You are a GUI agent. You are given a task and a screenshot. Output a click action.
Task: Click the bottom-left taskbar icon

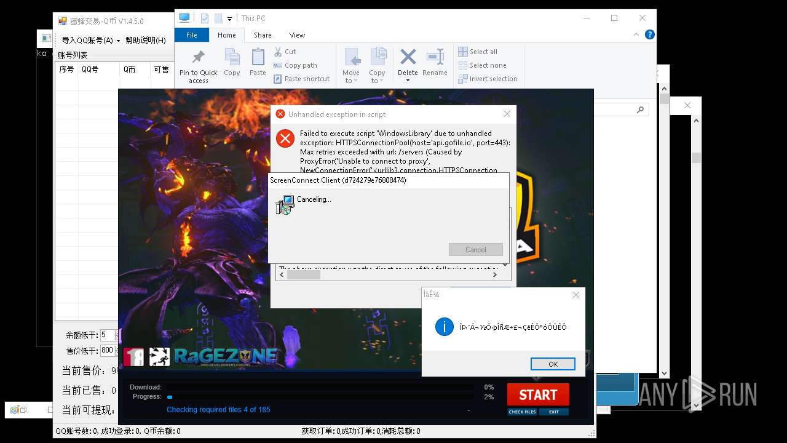[x=14, y=410]
